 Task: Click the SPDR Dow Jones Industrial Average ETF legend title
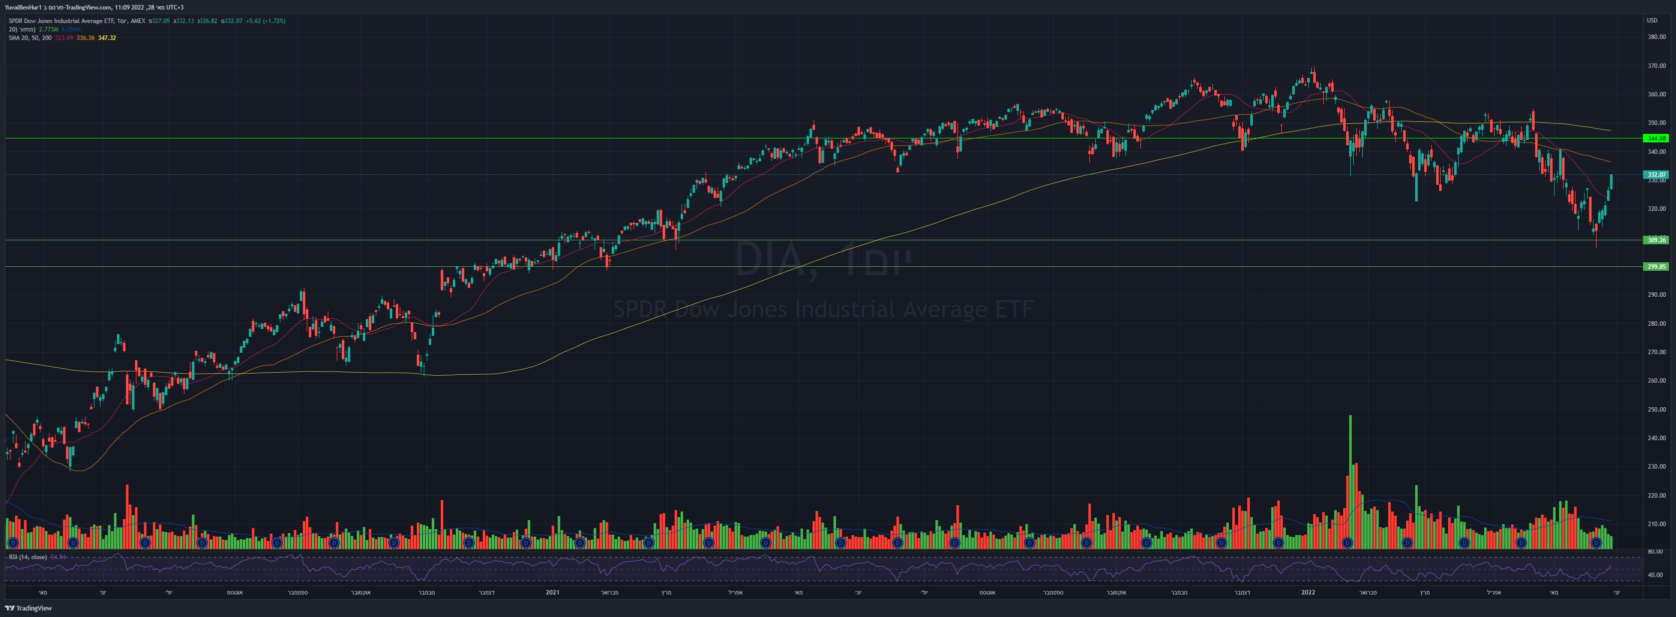tap(61, 21)
